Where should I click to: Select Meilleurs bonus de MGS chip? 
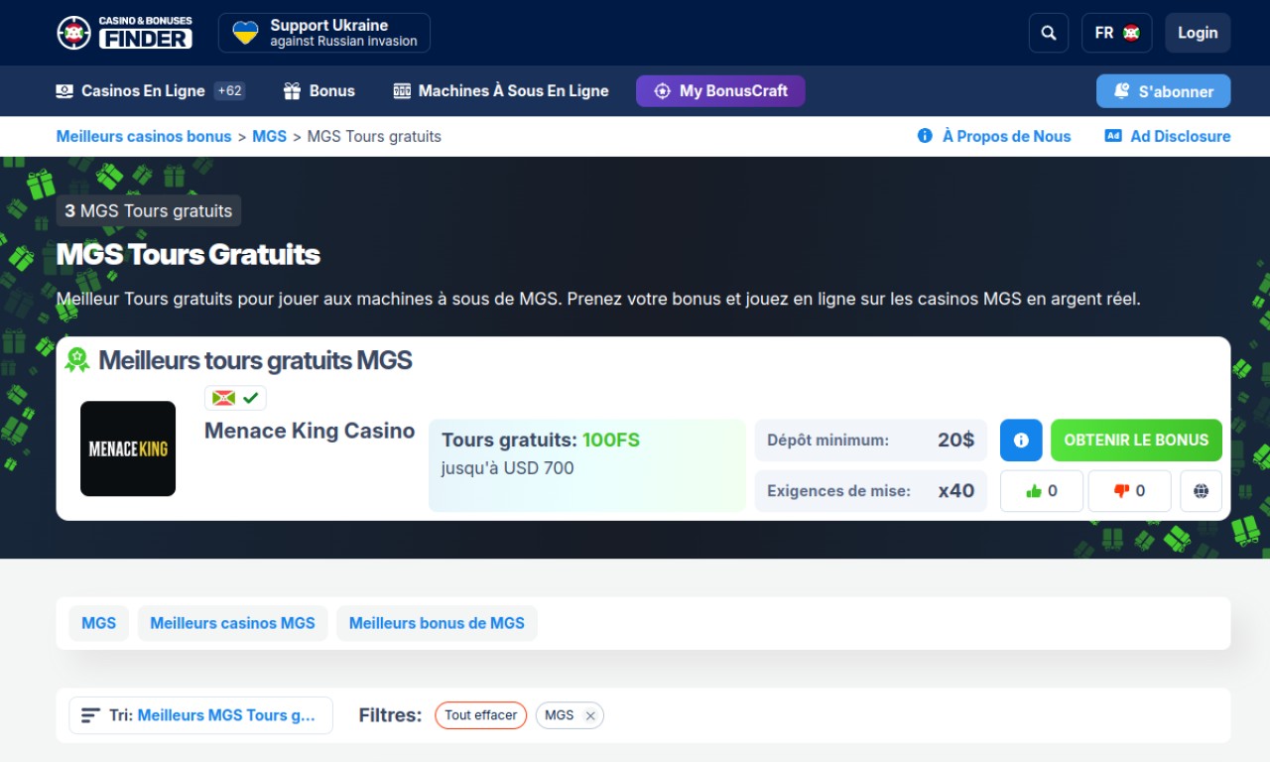tap(437, 623)
